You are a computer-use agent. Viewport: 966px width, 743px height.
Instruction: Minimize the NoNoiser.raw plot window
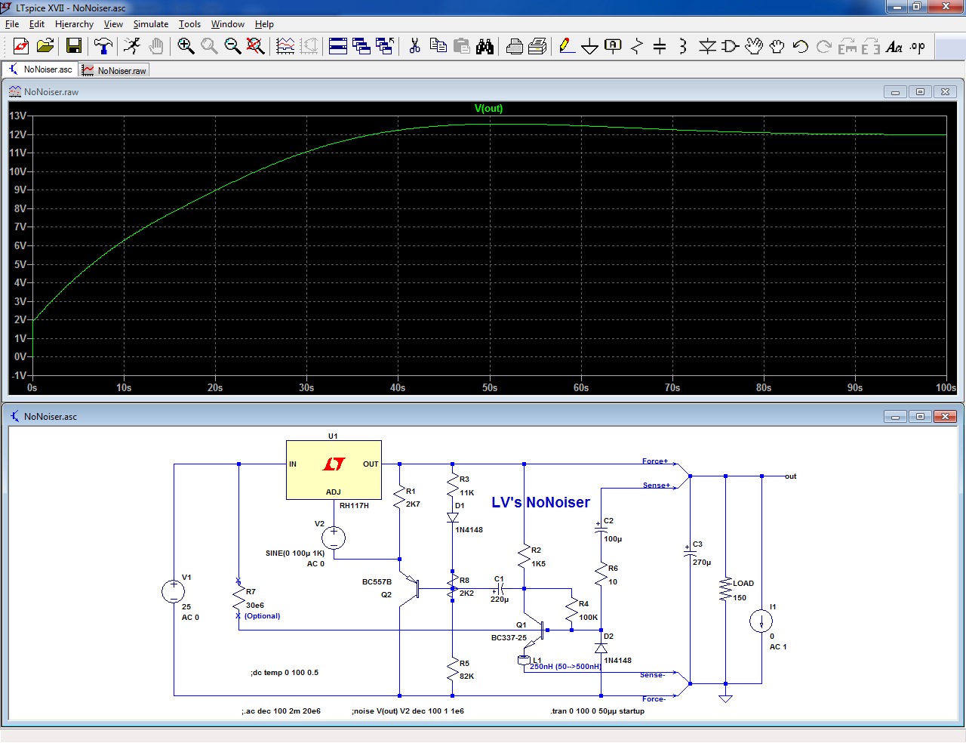(895, 92)
